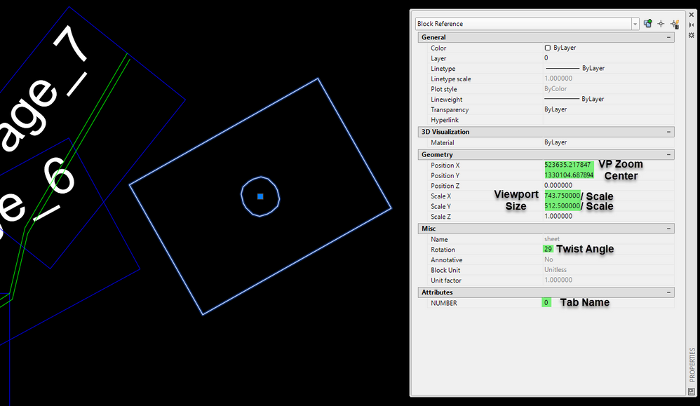Edit the Position X value field
This screenshot has width=700, height=406.
[609, 165]
